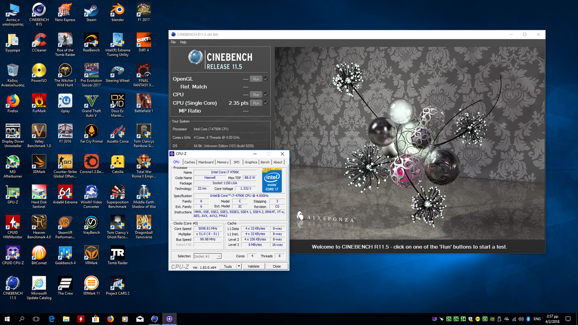
Task: Open the Recycle Bin desktop icon
Action: 13,75
